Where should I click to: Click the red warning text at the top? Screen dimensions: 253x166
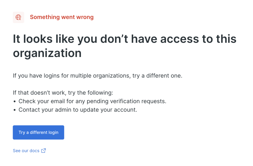pyautogui.click(x=62, y=17)
